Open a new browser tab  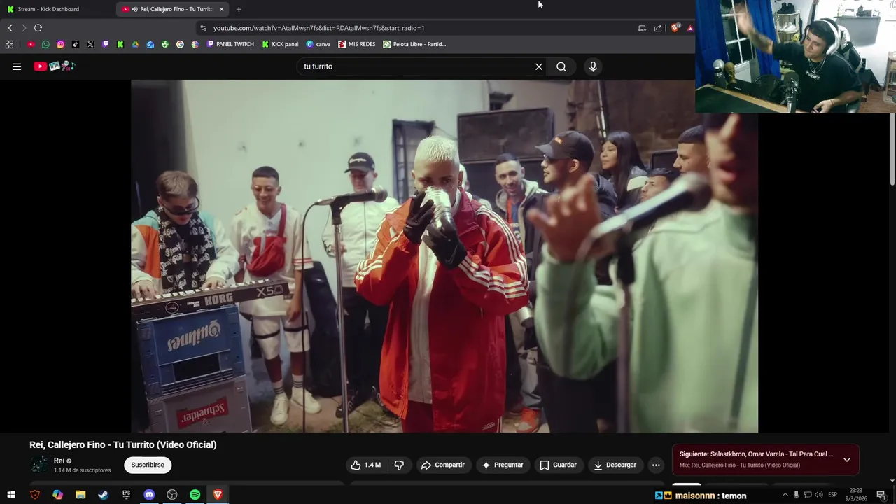(239, 9)
